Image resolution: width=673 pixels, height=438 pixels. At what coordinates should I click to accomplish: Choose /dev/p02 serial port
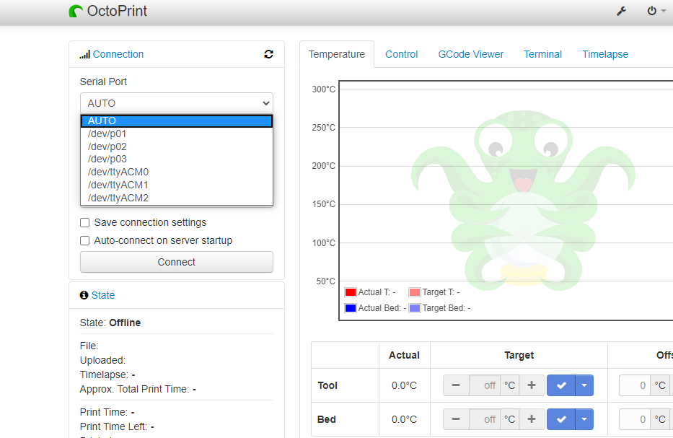177,146
